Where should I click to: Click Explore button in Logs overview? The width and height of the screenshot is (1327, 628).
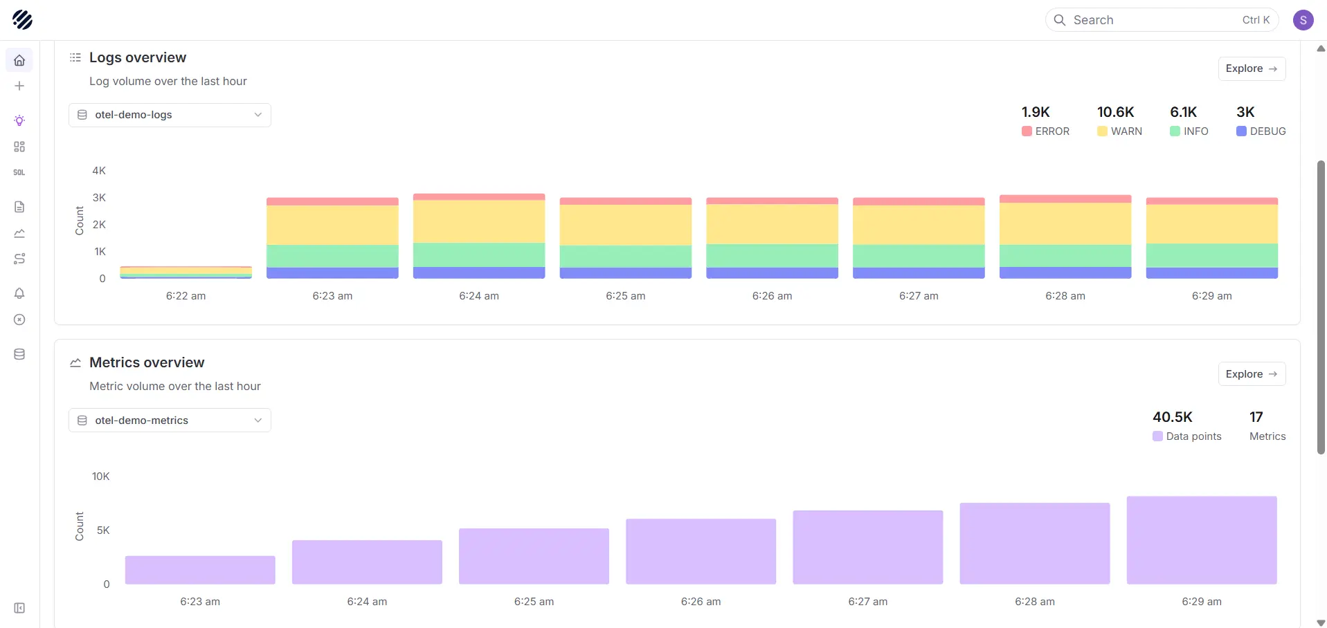click(x=1251, y=68)
